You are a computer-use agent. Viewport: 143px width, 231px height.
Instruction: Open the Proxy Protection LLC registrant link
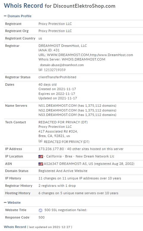pos(55,24)
